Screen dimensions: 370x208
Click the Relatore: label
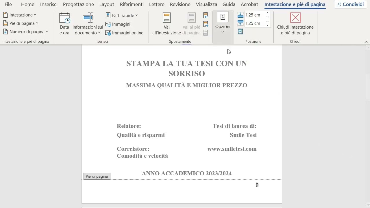pos(129,126)
